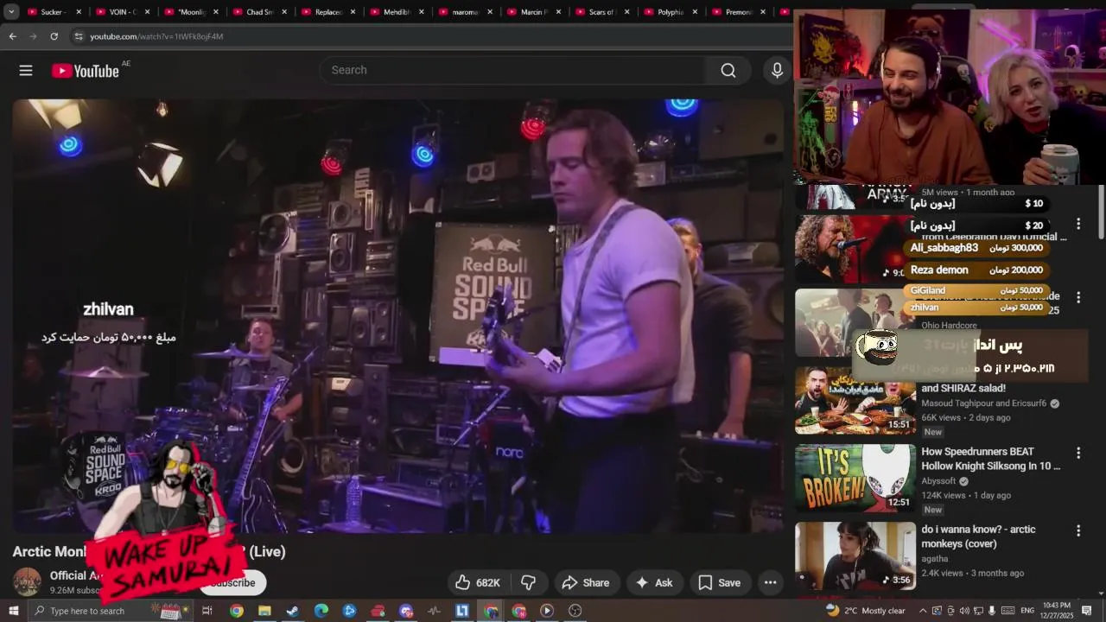
Task: Like the video with the 682K thumbs-up
Action: pos(478,582)
